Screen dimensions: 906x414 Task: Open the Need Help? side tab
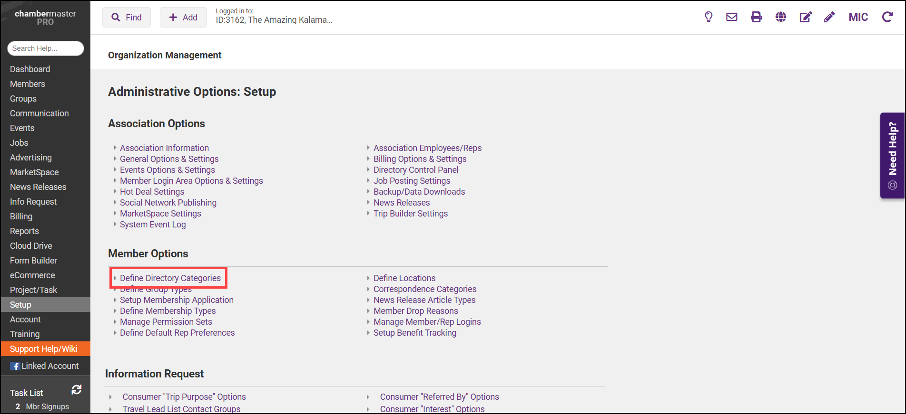(x=893, y=155)
